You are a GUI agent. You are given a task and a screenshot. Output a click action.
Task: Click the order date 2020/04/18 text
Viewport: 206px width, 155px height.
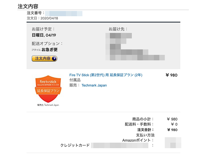pyautogui.click(x=49, y=18)
